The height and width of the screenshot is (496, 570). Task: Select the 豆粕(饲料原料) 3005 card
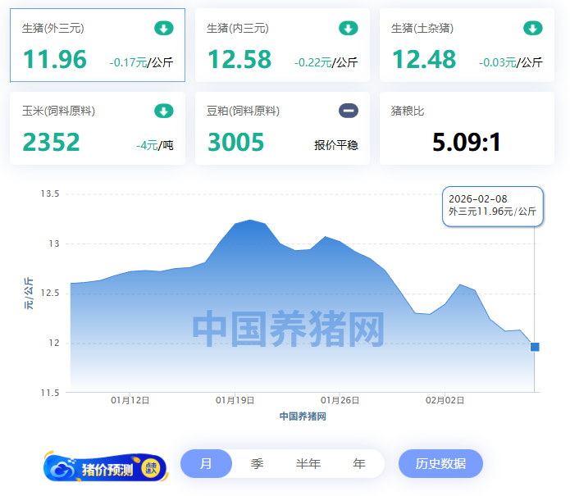click(282, 129)
